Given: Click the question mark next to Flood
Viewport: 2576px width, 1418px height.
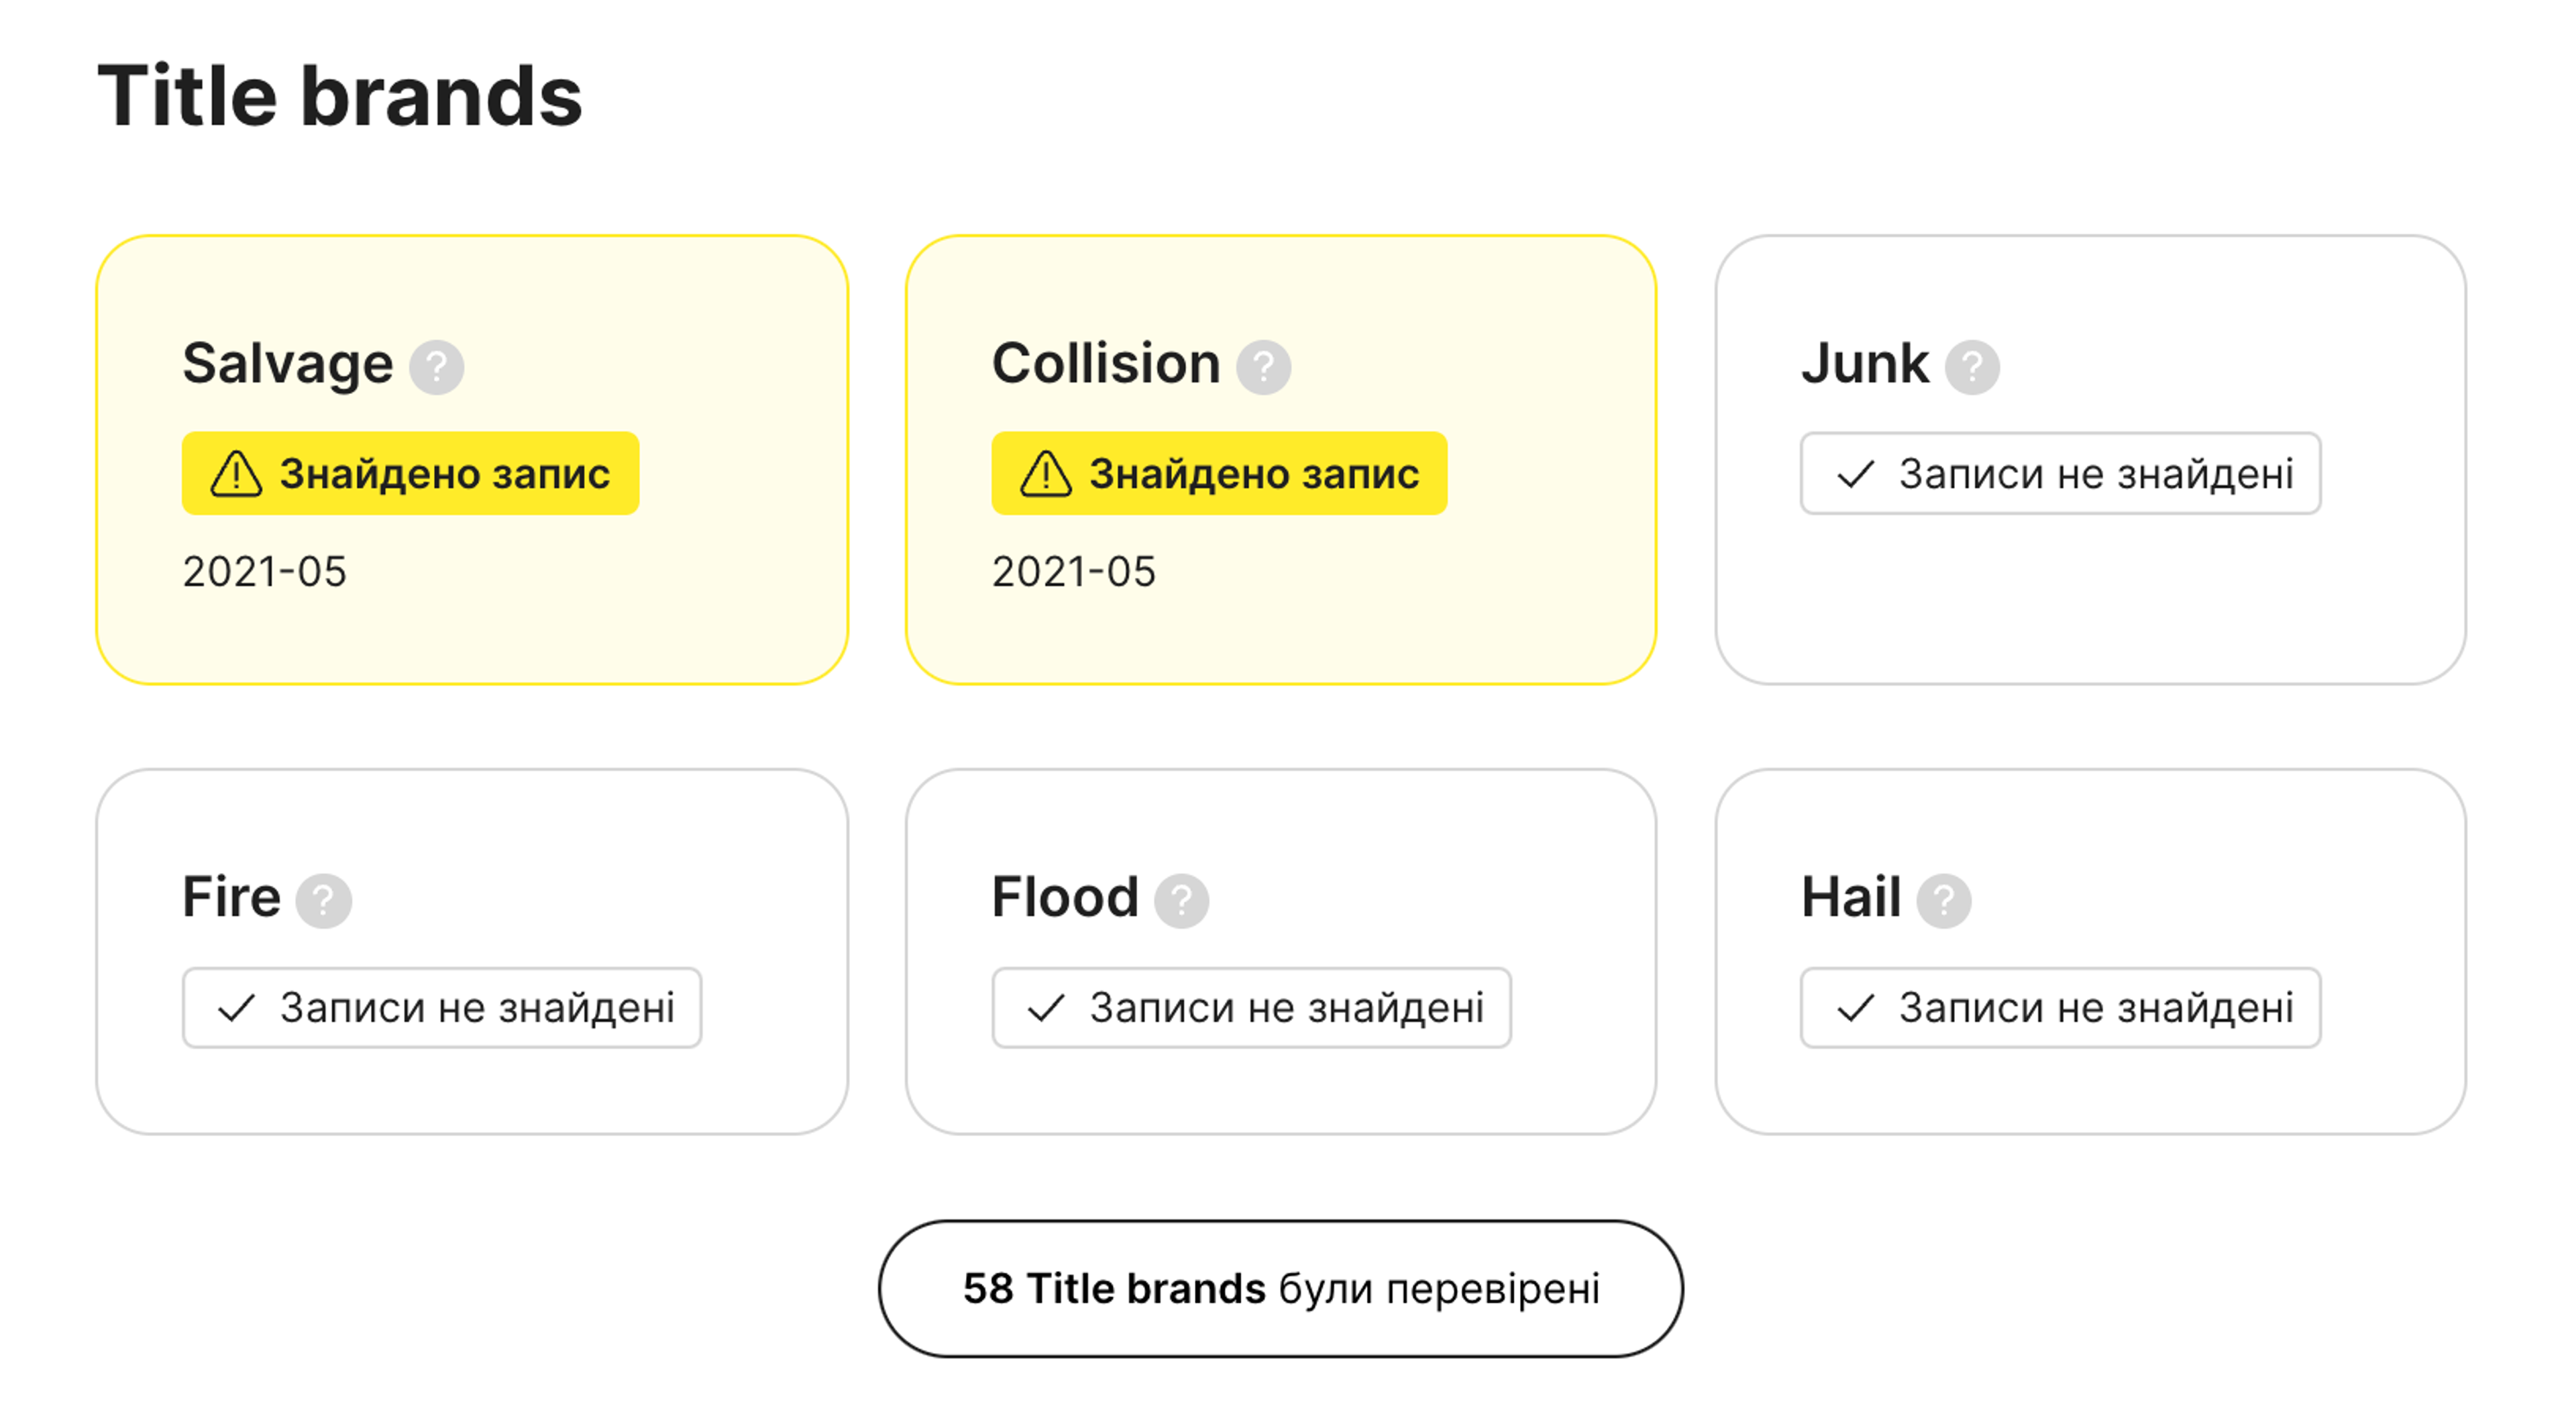Looking at the screenshot, I should [1181, 901].
